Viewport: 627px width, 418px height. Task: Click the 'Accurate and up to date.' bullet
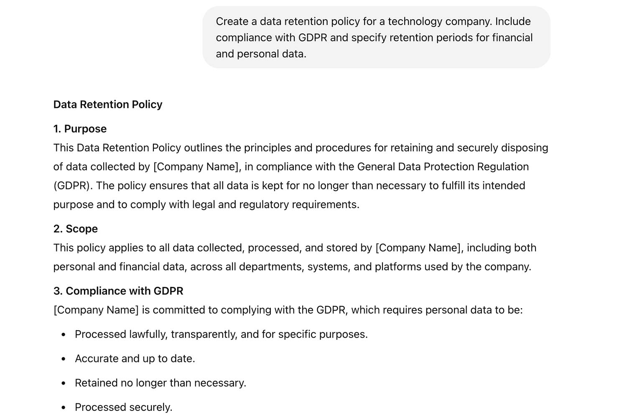(135, 359)
